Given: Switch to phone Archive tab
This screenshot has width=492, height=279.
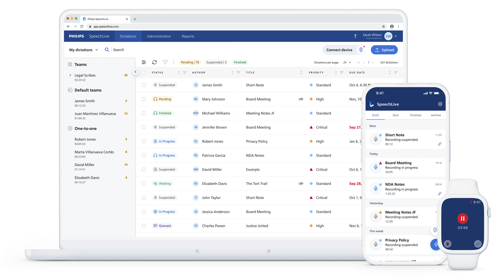Looking at the screenshot, I should [x=436, y=115].
